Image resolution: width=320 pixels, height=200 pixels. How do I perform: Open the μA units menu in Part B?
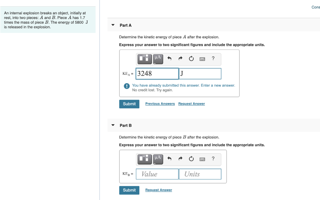coord(158,159)
